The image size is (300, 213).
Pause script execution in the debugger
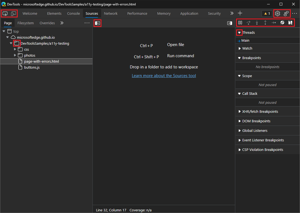point(240,23)
